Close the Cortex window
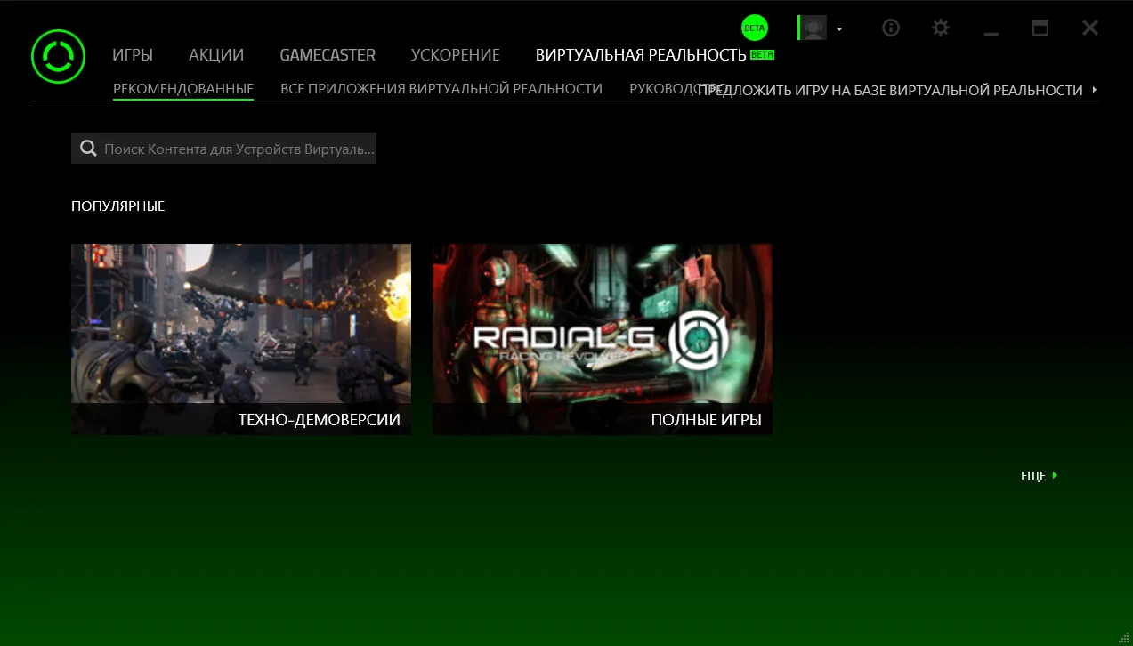Image resolution: width=1133 pixels, height=646 pixels. [x=1090, y=28]
